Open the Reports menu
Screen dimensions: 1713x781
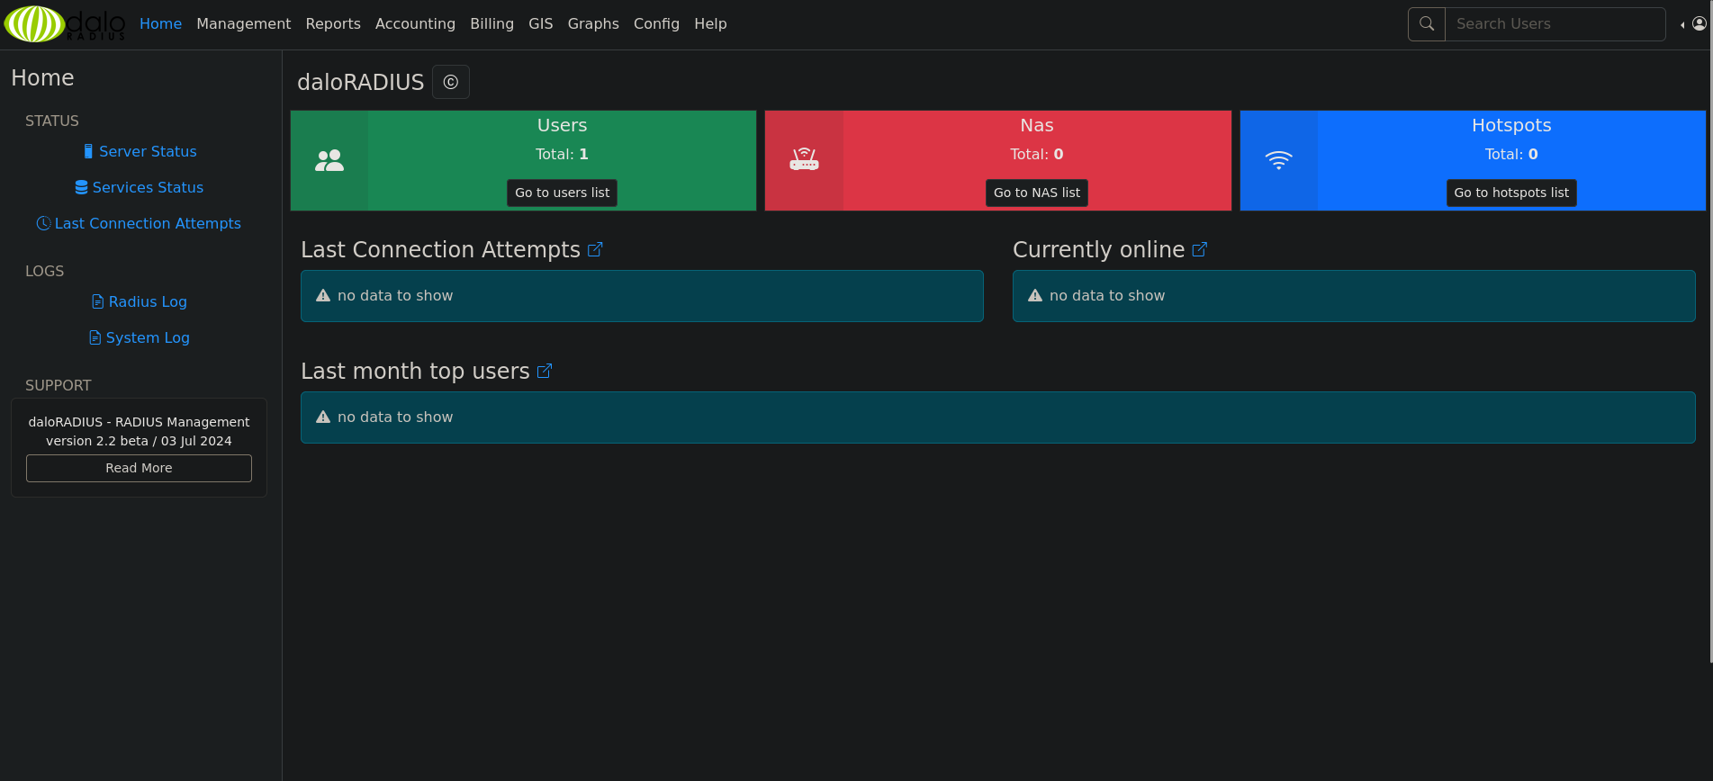(333, 24)
